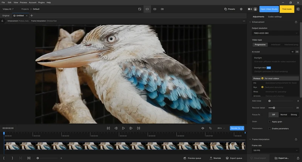The width and height of the screenshot is (302, 162).
Task: Toggle the right side panel icon
Action: tap(298, 9)
